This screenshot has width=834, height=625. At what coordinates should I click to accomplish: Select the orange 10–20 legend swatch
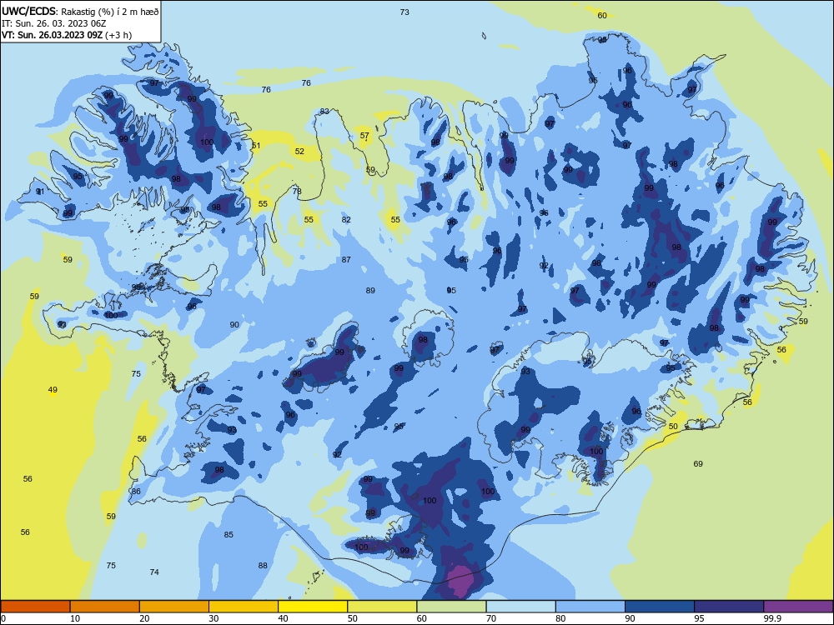click(x=105, y=607)
